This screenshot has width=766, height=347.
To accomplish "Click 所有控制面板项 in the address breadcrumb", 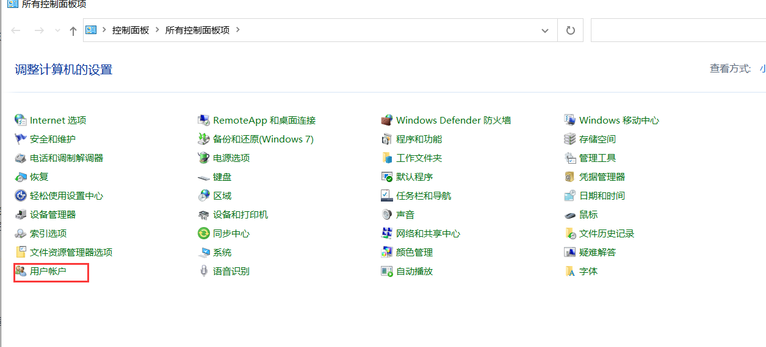I will point(197,30).
